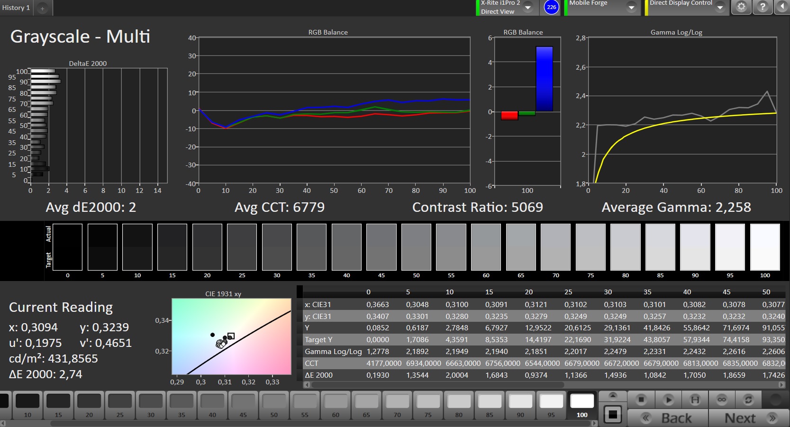
Task: Select the 95 percent gray patch button
Action: coord(551,405)
